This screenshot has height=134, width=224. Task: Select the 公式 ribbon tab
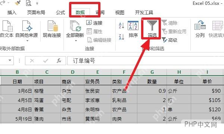pos(60,13)
